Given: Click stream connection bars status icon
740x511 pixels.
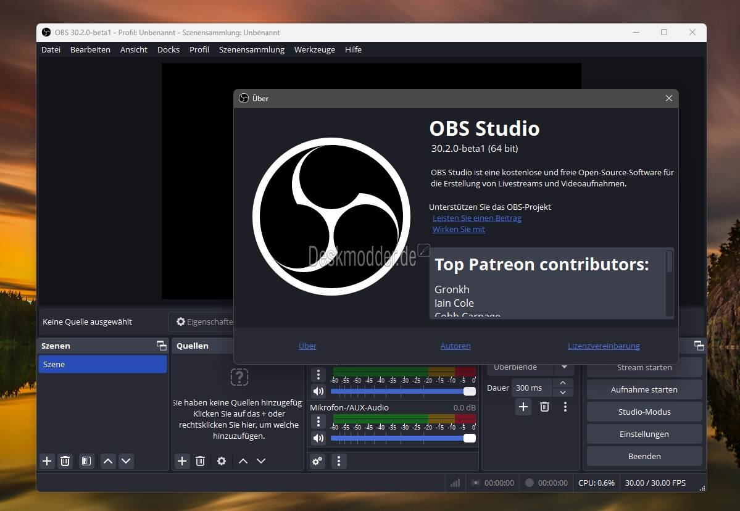Looking at the screenshot, I should click(x=455, y=483).
